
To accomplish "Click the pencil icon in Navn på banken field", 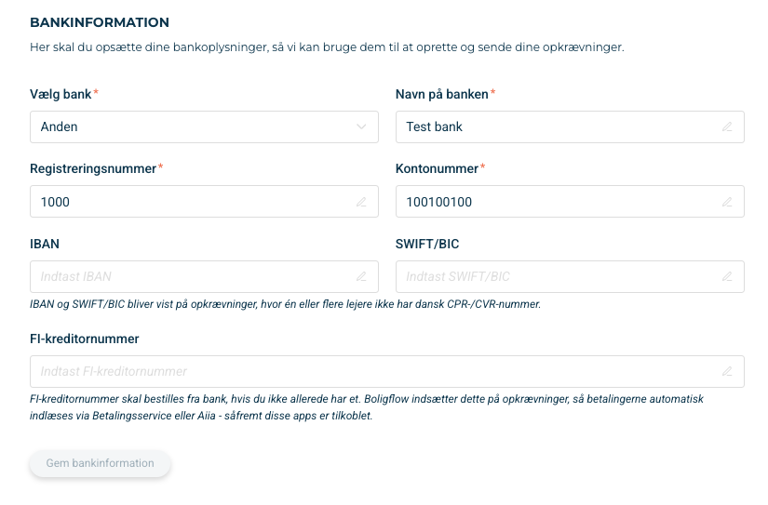I will pyautogui.click(x=727, y=127).
